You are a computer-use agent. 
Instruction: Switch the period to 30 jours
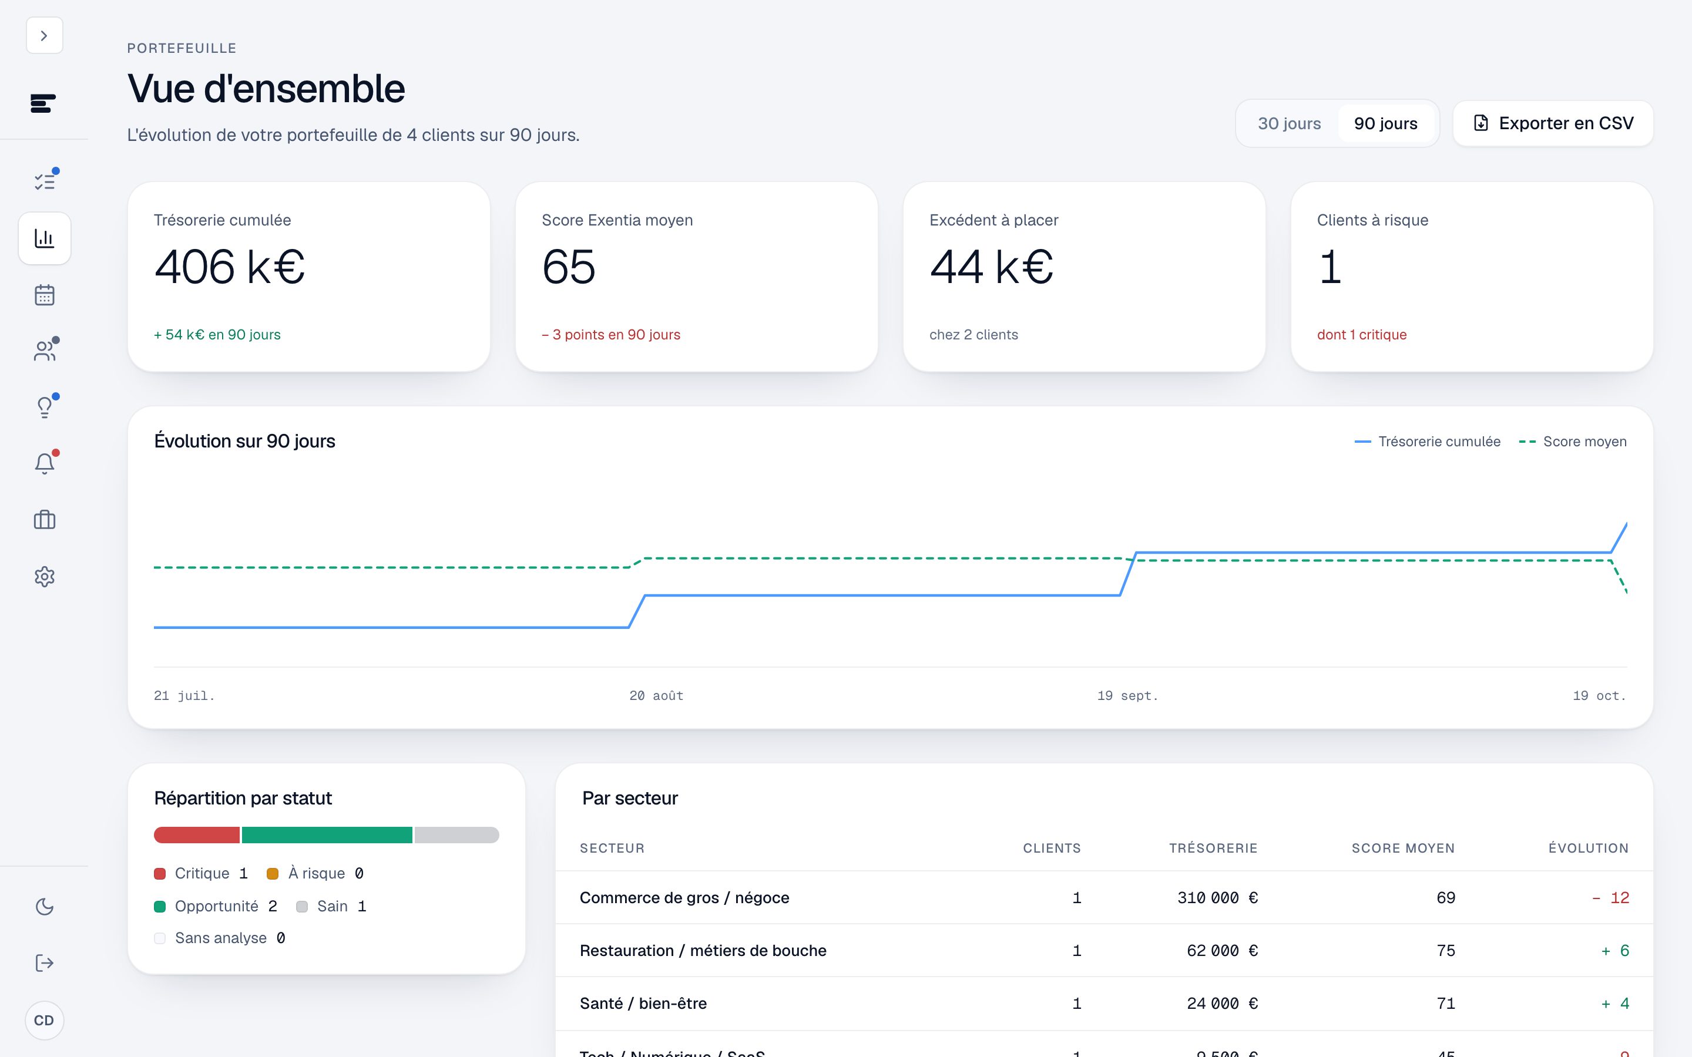point(1290,124)
